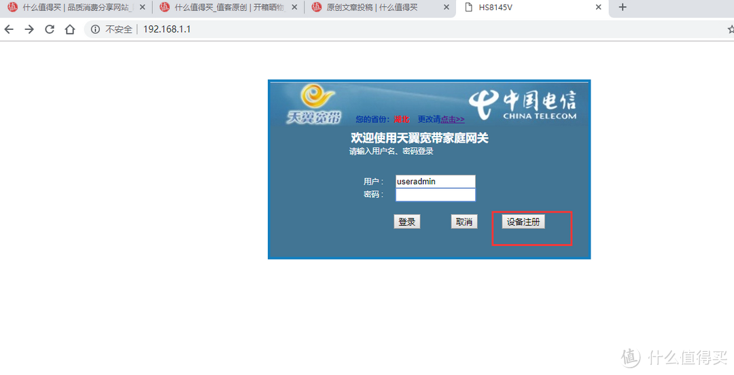Close the 值客原创 tab
Screen dimensions: 734x375
(x=294, y=7)
